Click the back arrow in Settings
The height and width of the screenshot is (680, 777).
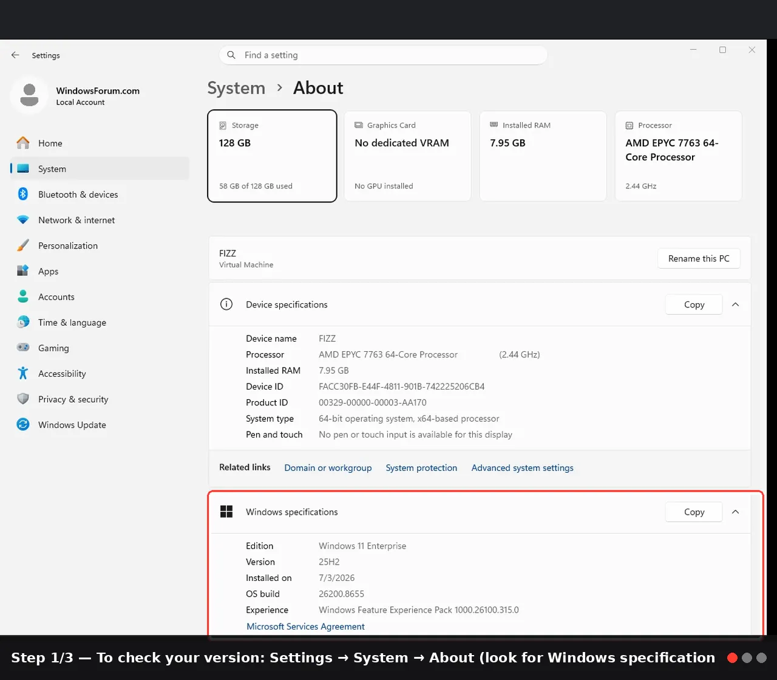[x=15, y=55]
